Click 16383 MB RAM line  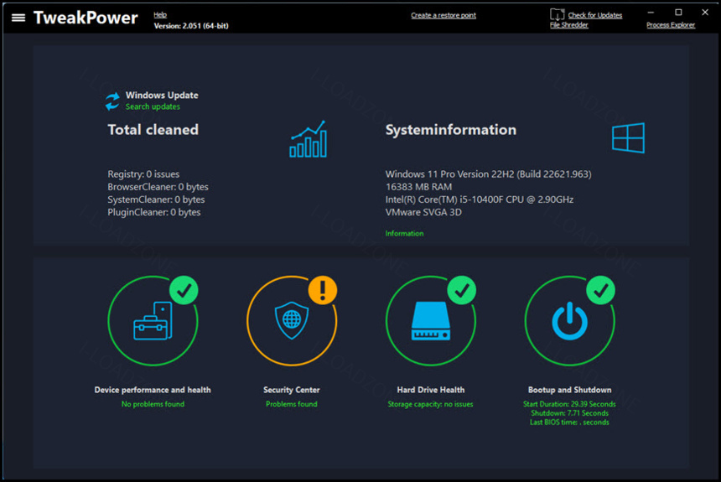pyautogui.click(x=418, y=187)
